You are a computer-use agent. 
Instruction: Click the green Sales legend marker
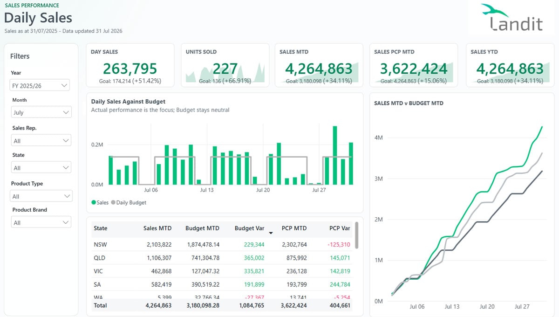pos(94,203)
